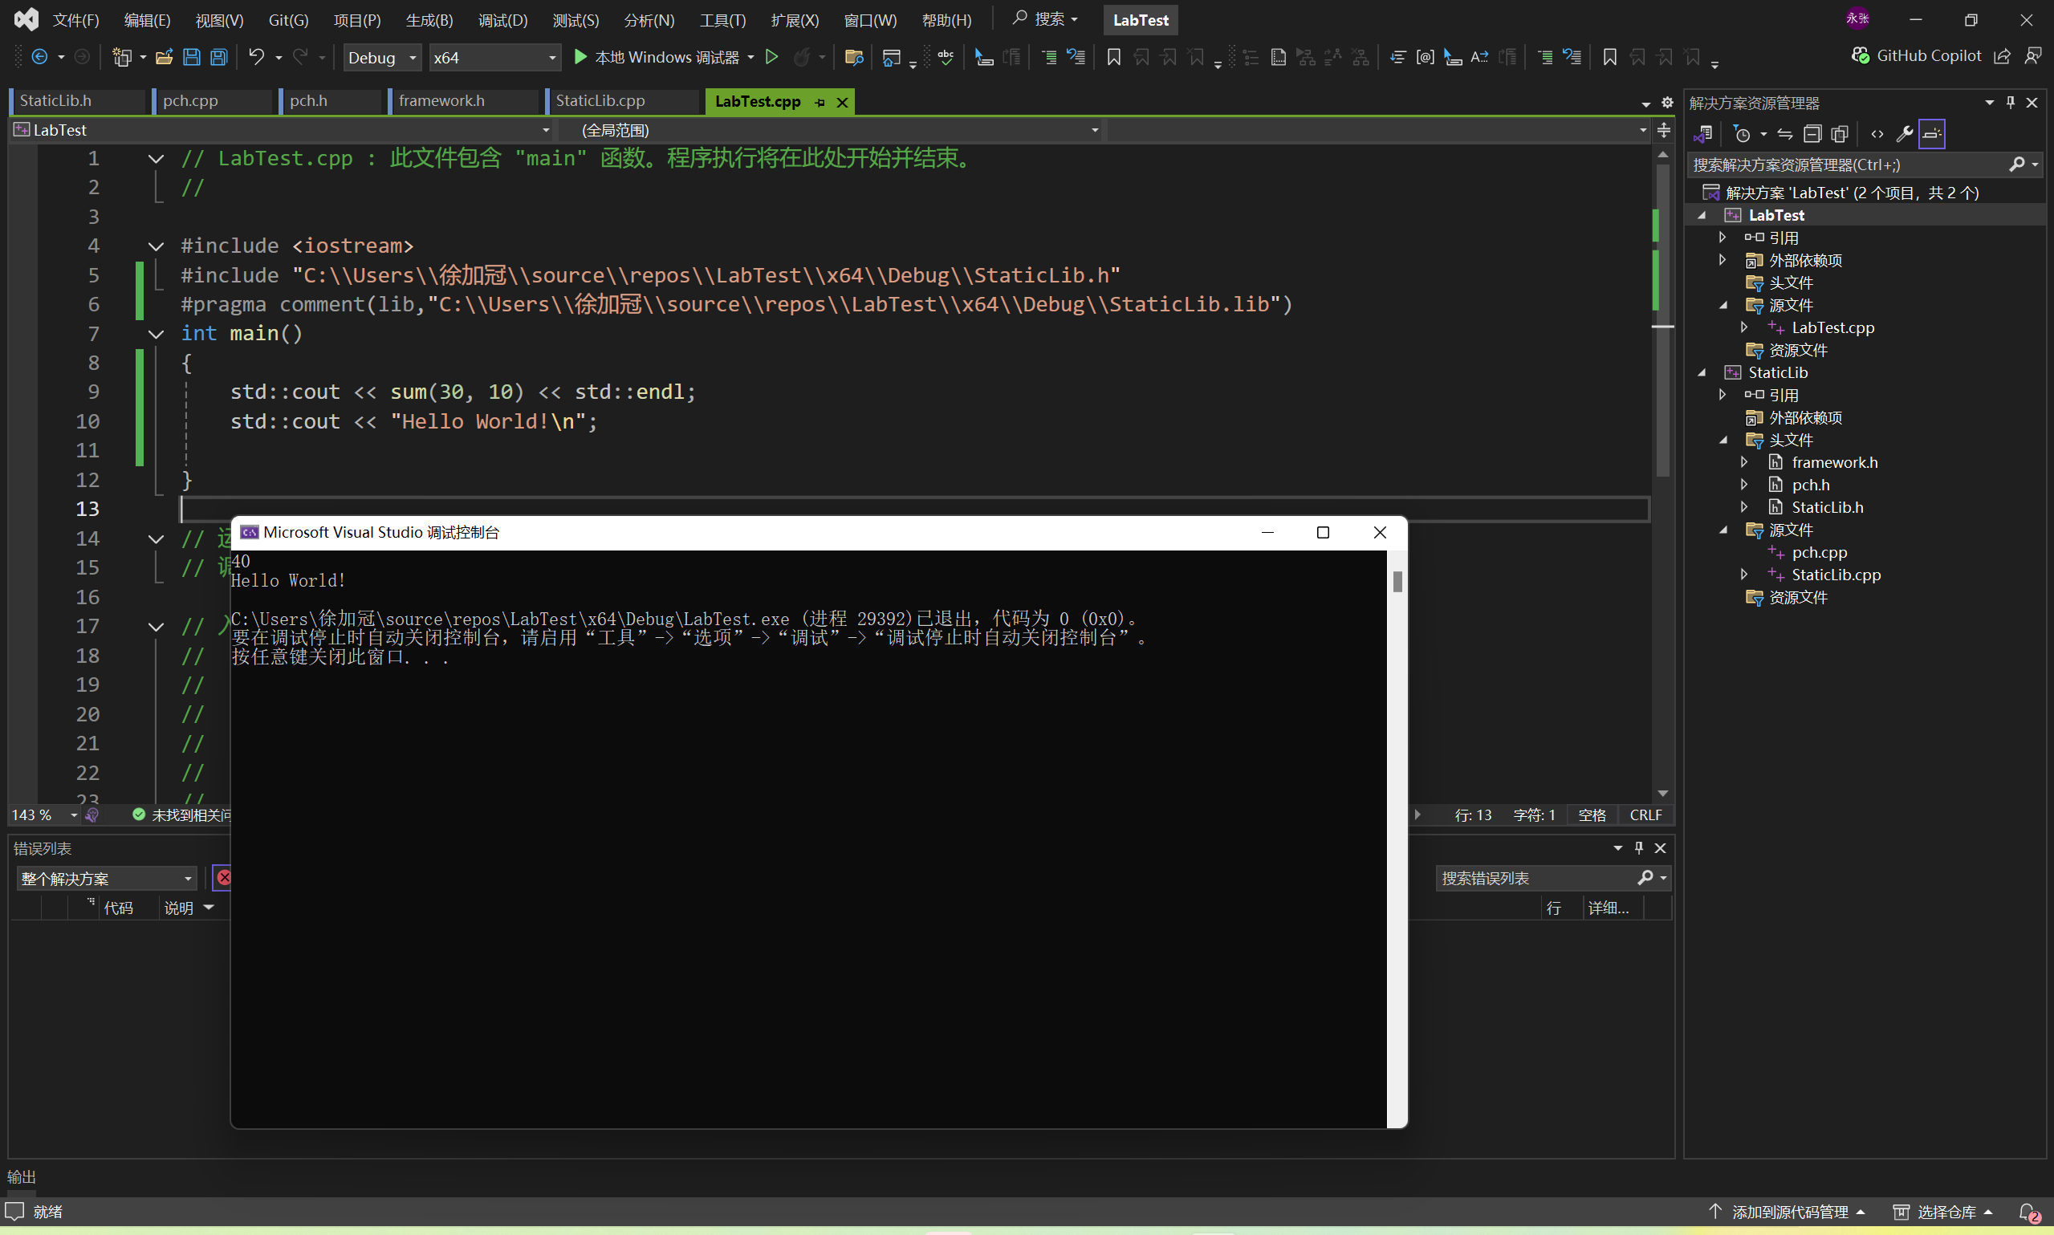
Task: Click the split editor window icon
Action: coord(1664,130)
